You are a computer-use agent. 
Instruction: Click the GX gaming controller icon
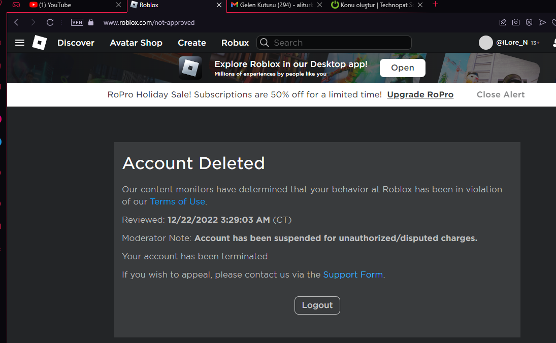(16, 5)
